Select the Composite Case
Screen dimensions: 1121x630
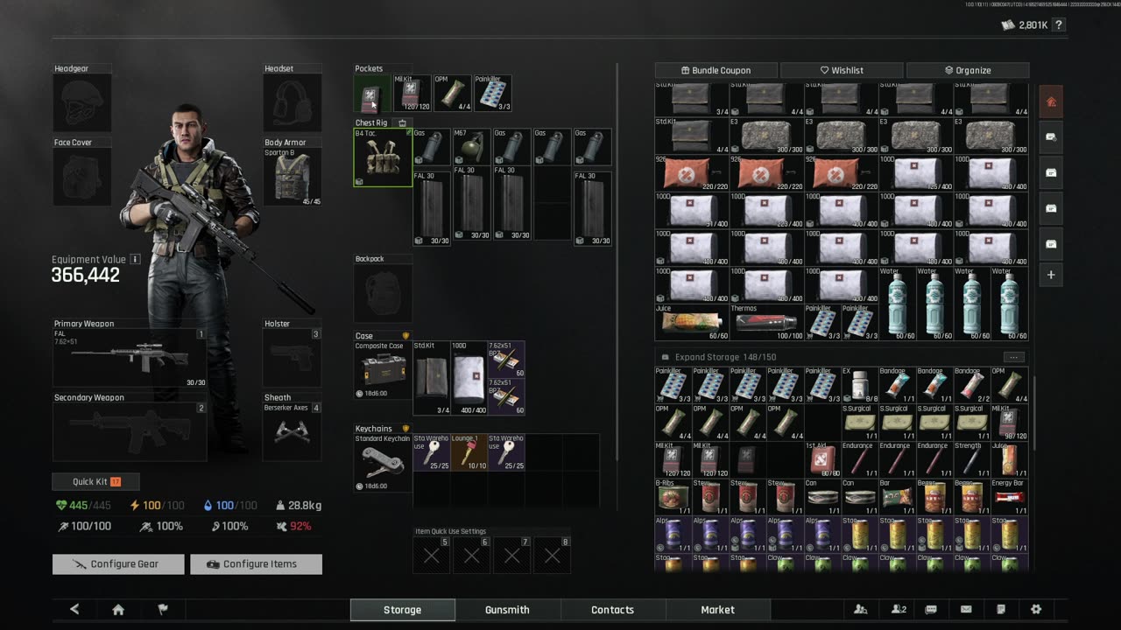(383, 370)
